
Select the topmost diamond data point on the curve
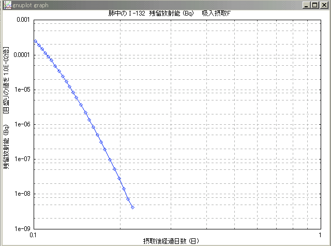[x=35, y=41]
